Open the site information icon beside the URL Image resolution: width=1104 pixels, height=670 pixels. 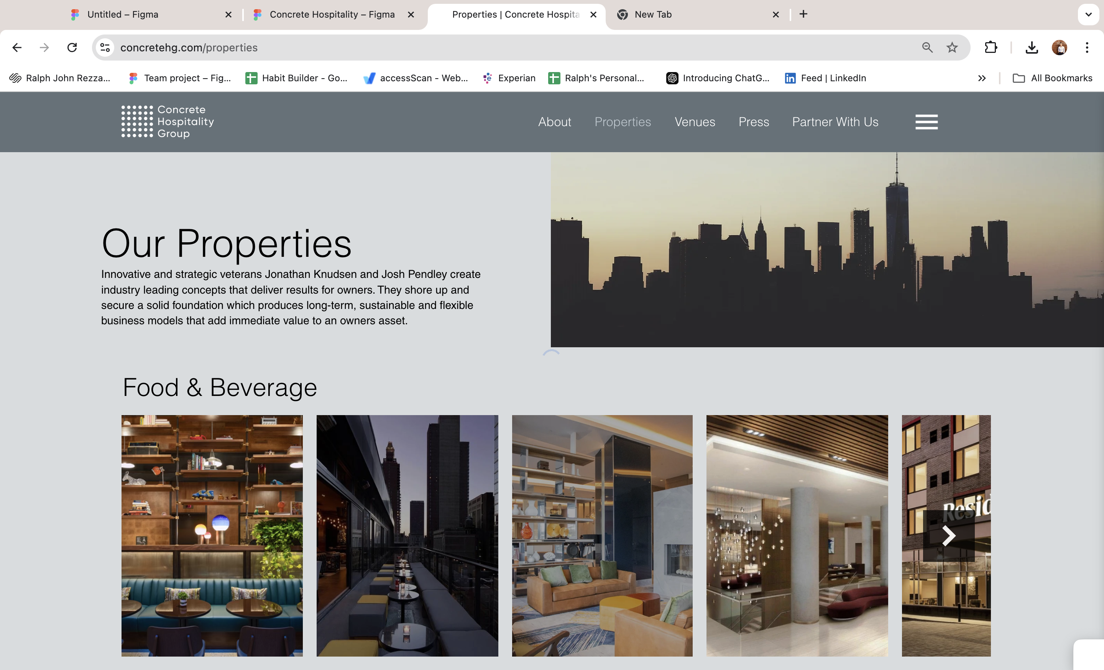(x=105, y=48)
